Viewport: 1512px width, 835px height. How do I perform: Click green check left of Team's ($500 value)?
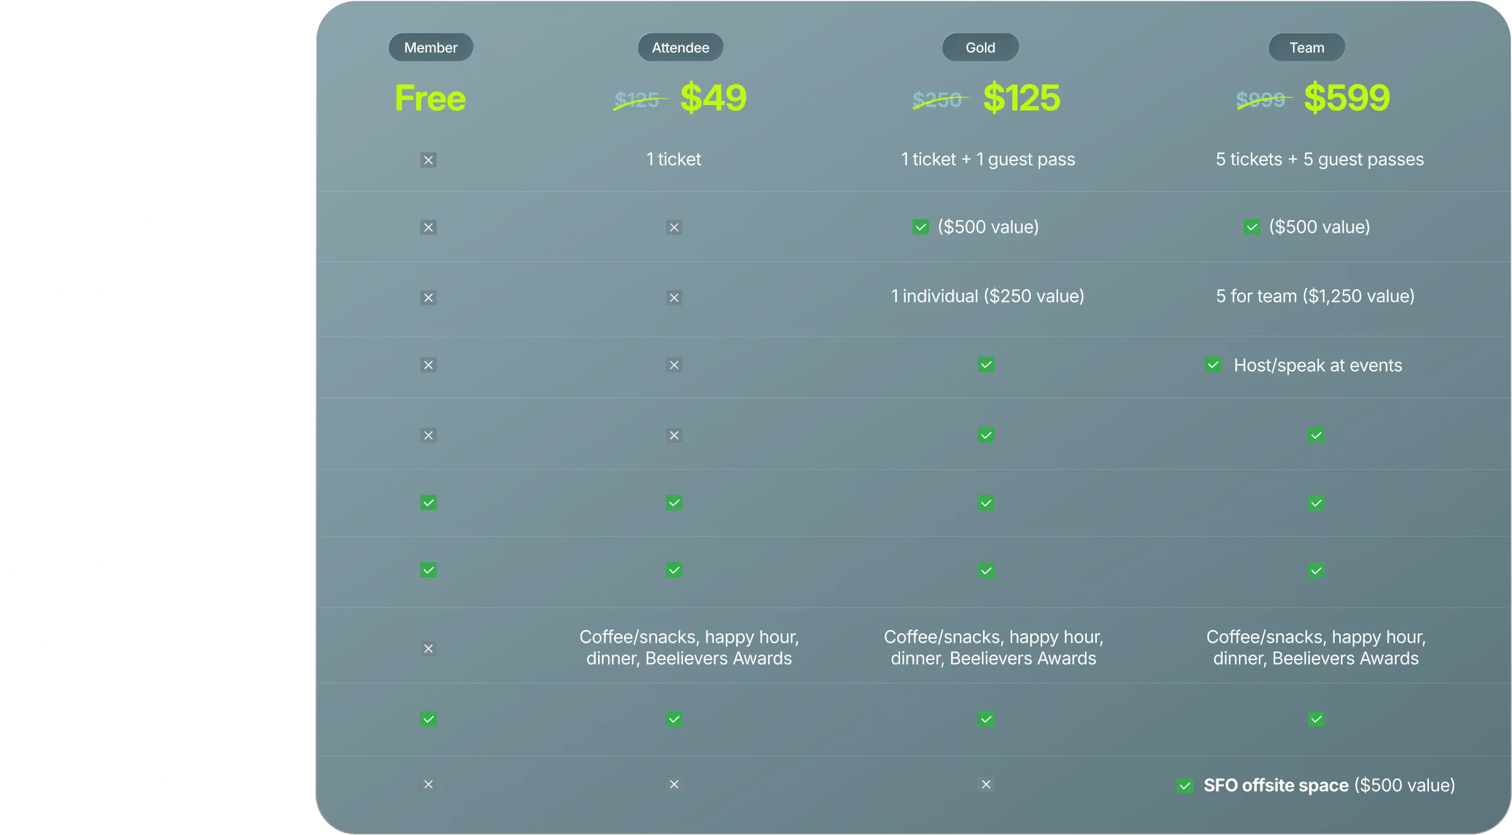pyautogui.click(x=1252, y=227)
